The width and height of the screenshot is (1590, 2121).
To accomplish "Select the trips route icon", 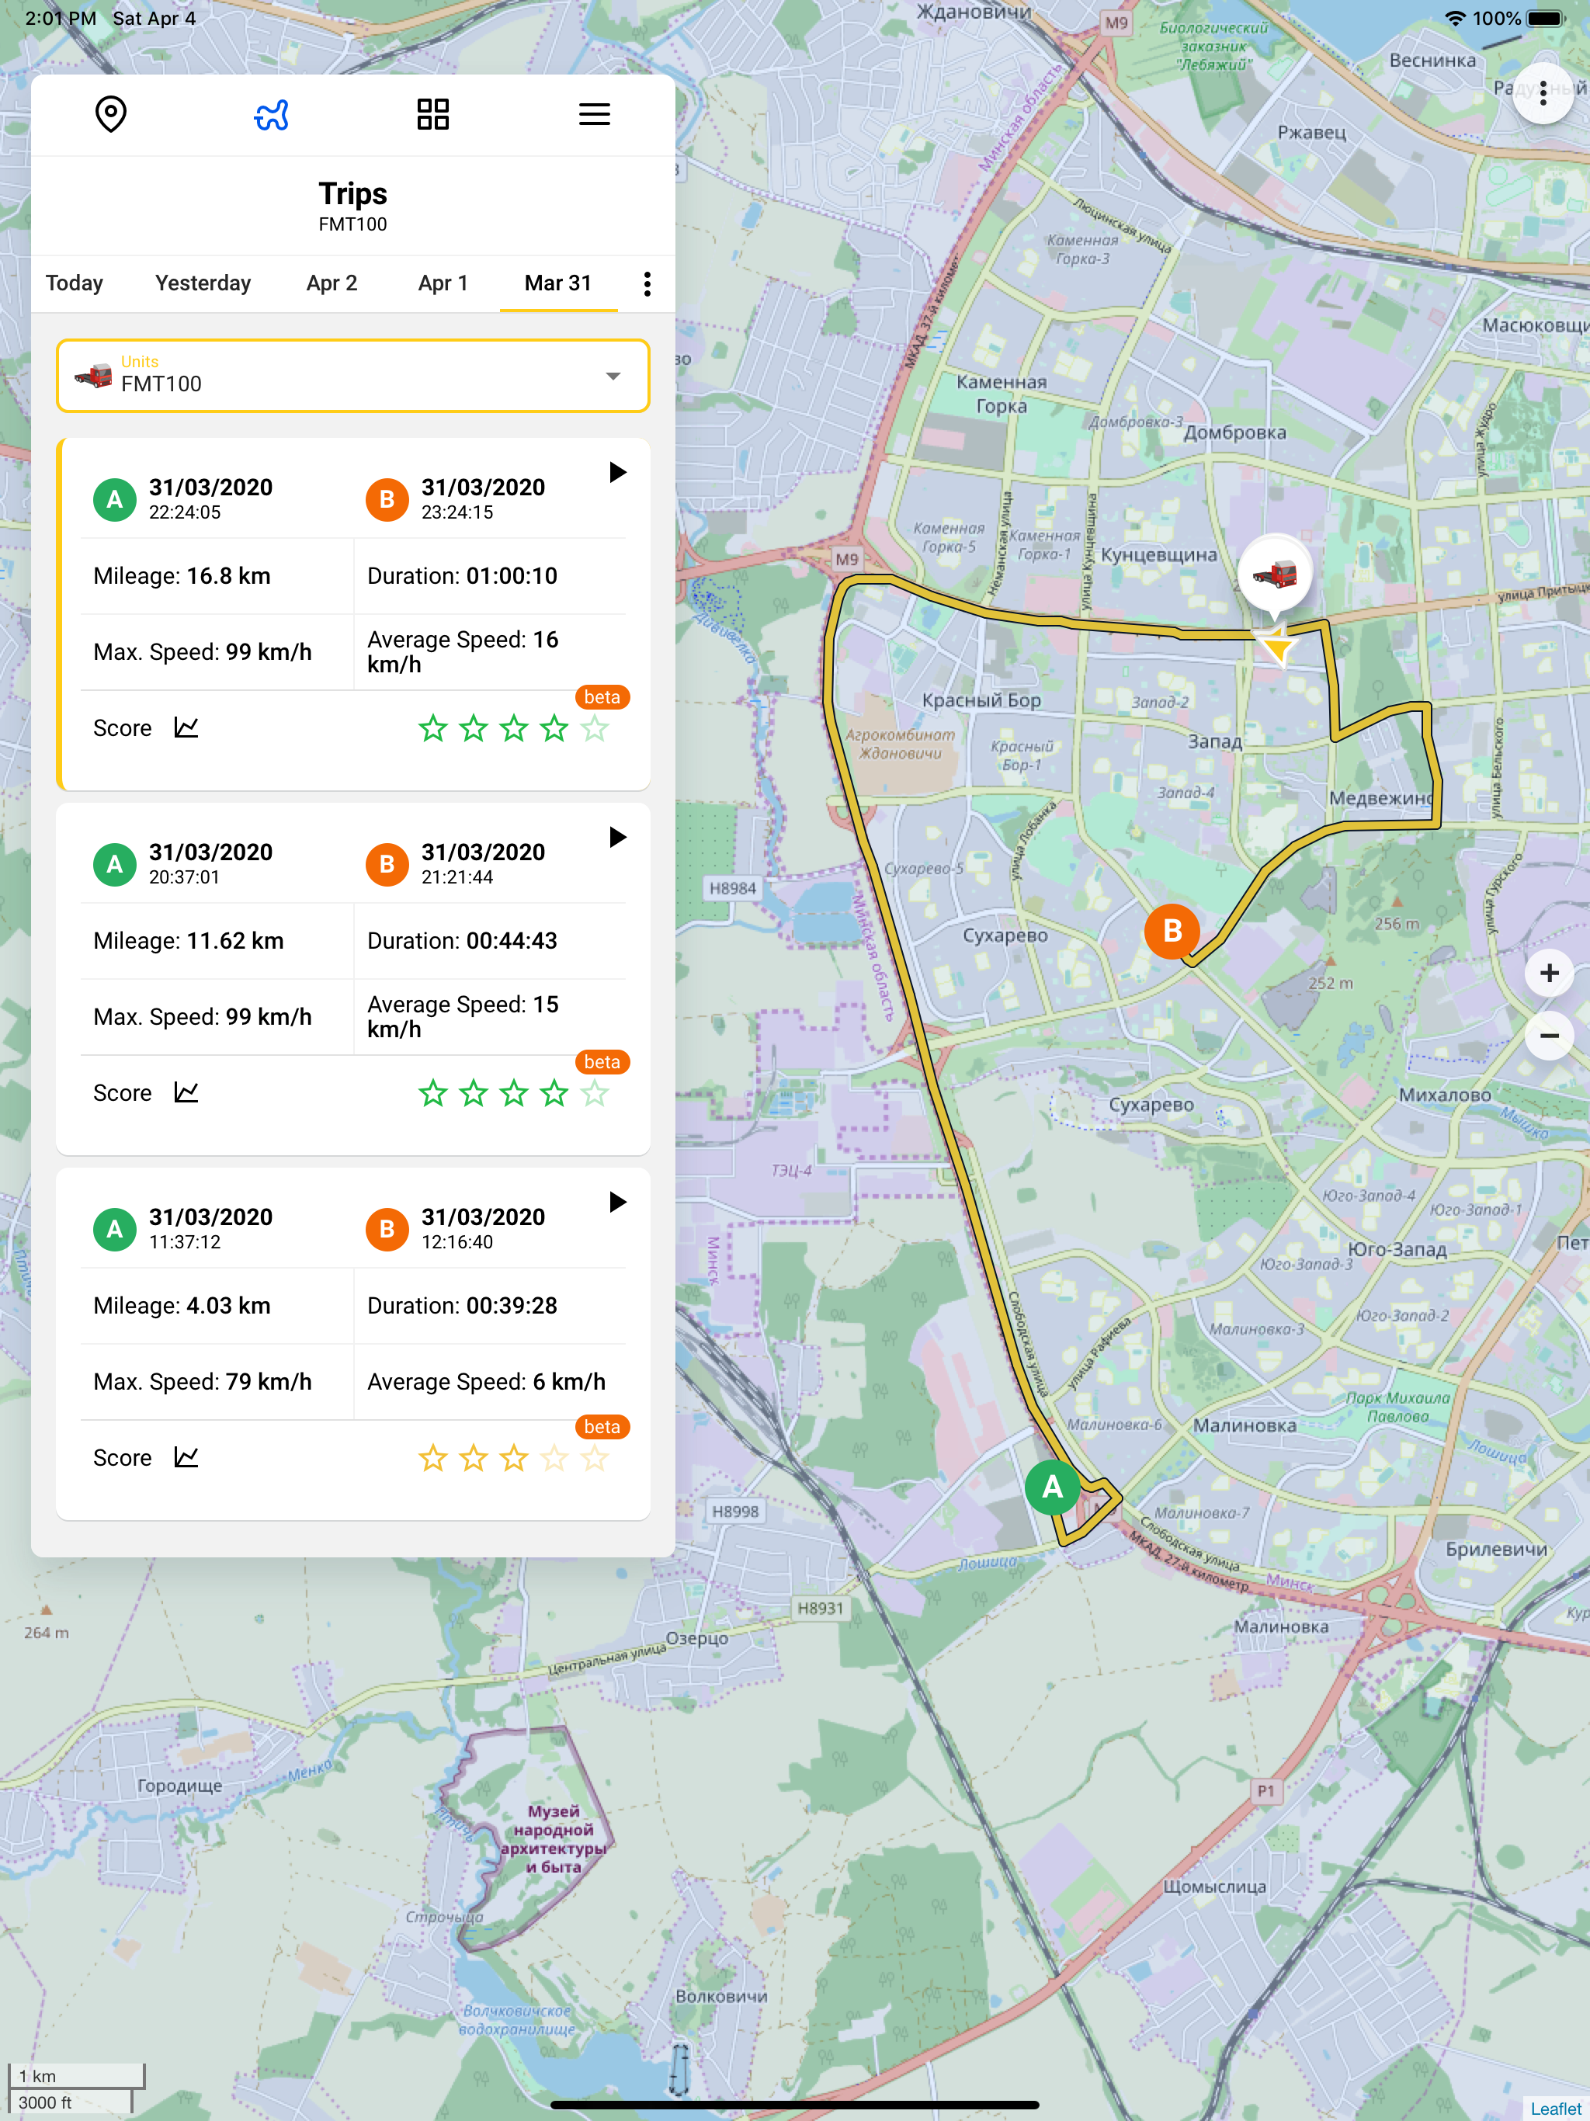I will (x=272, y=114).
